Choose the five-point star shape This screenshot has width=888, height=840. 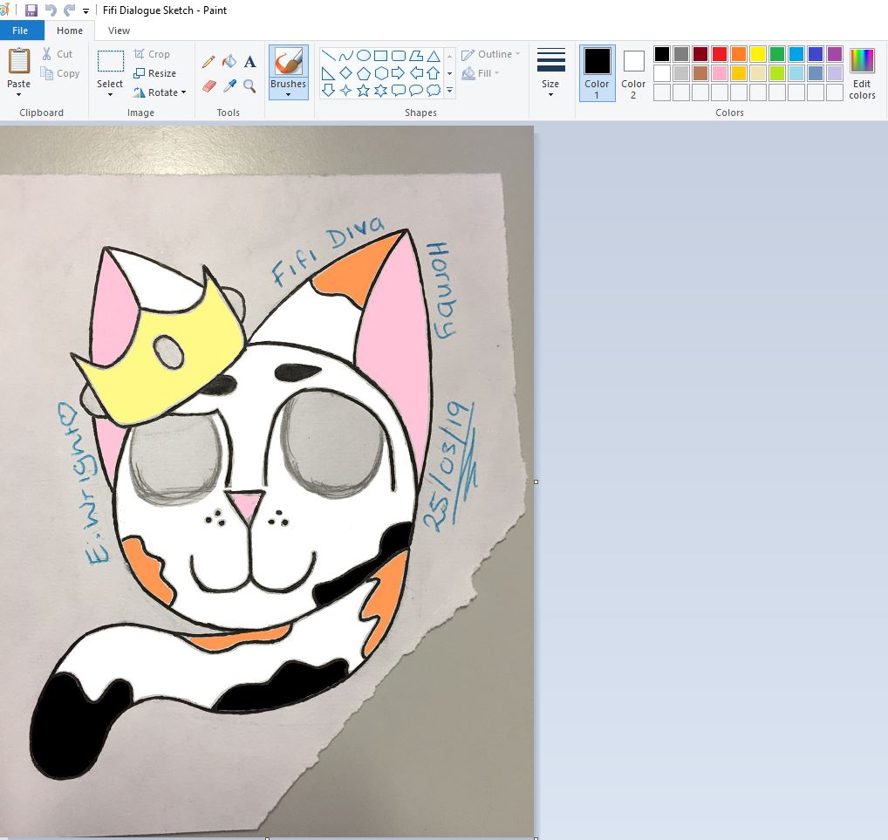(x=363, y=90)
